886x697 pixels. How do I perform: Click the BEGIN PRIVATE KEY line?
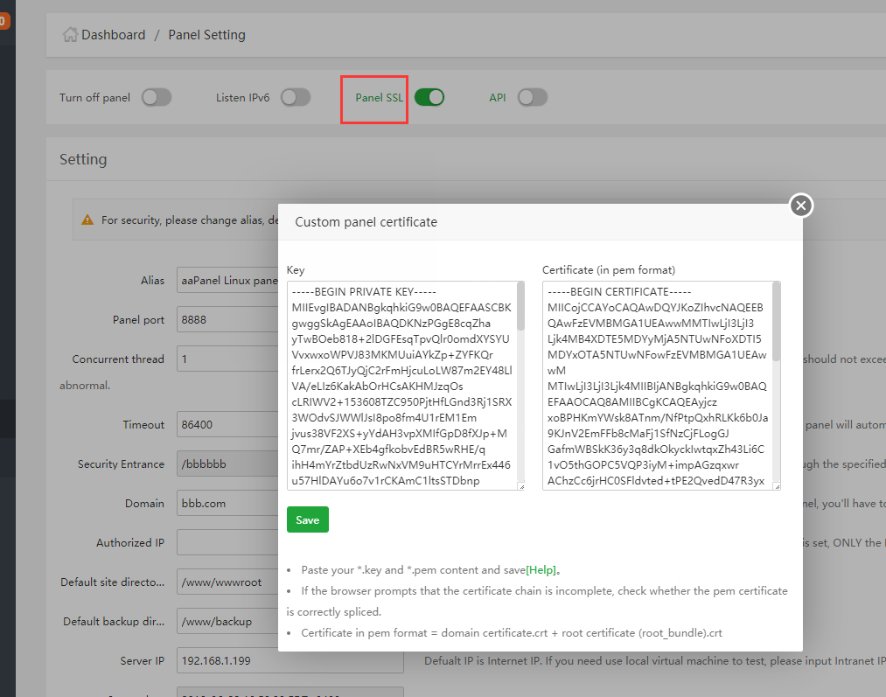coord(364,292)
